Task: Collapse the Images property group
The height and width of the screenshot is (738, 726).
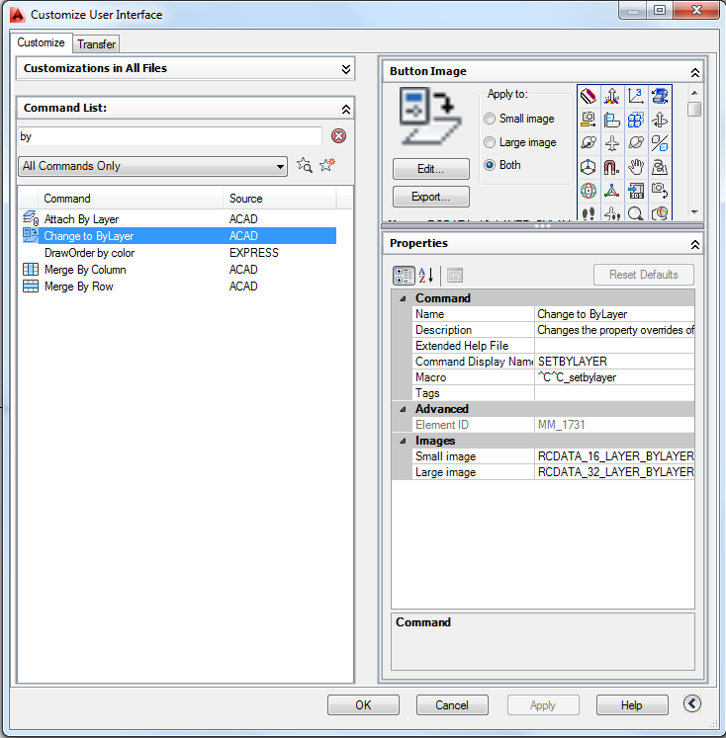Action: (x=403, y=441)
